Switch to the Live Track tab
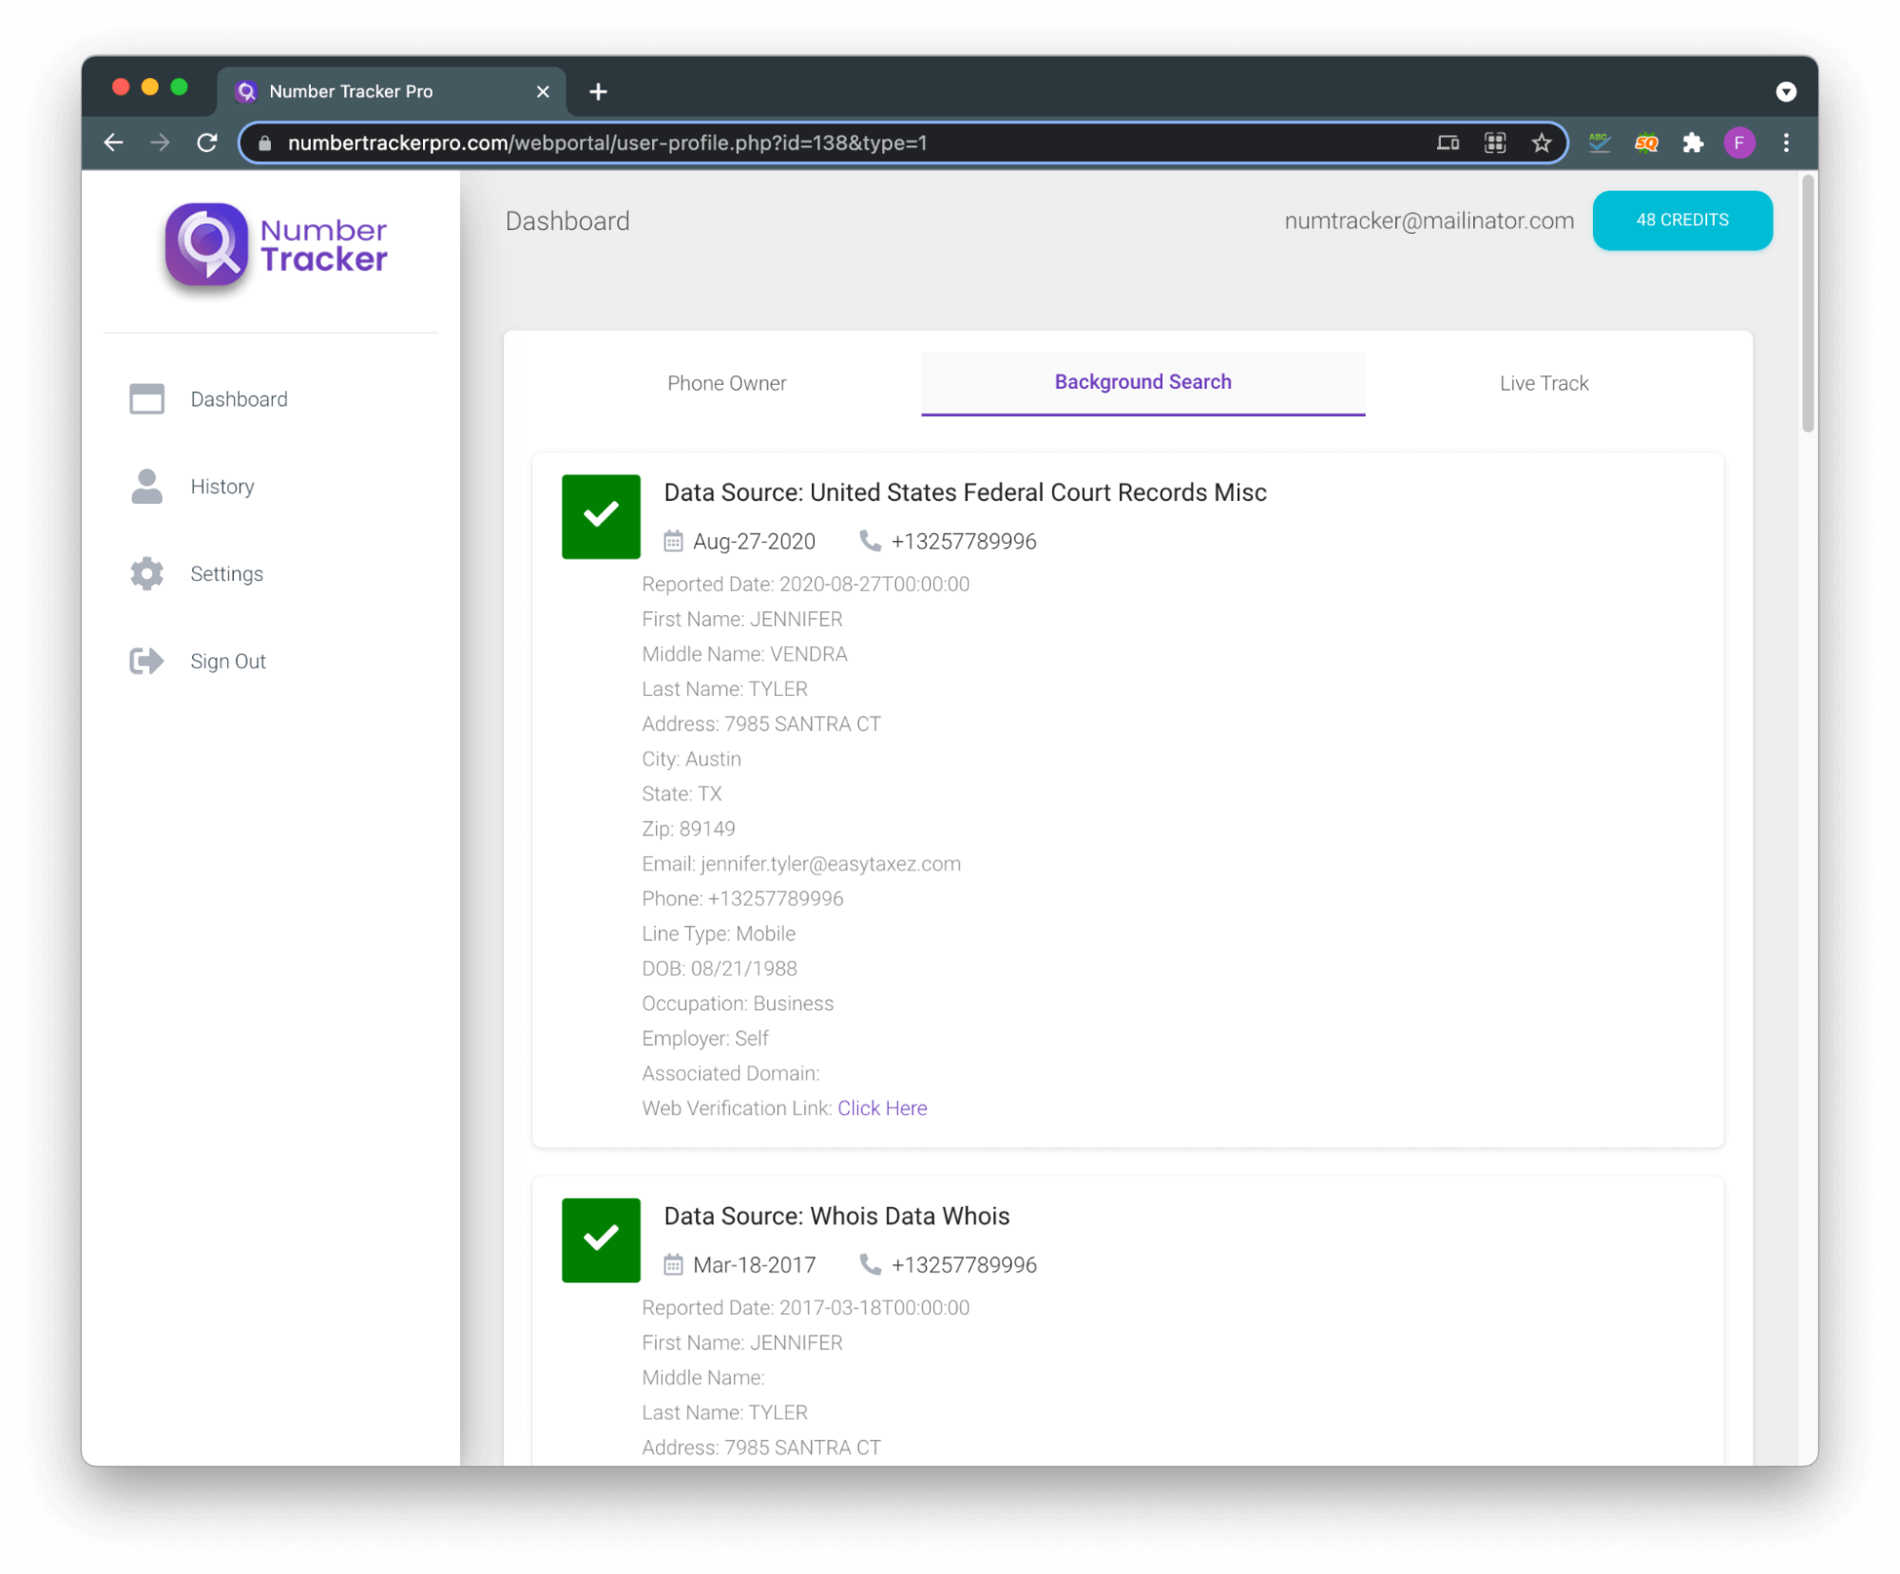 point(1543,383)
